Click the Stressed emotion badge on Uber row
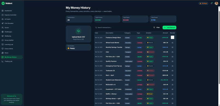220x106 pixels. point(150,52)
